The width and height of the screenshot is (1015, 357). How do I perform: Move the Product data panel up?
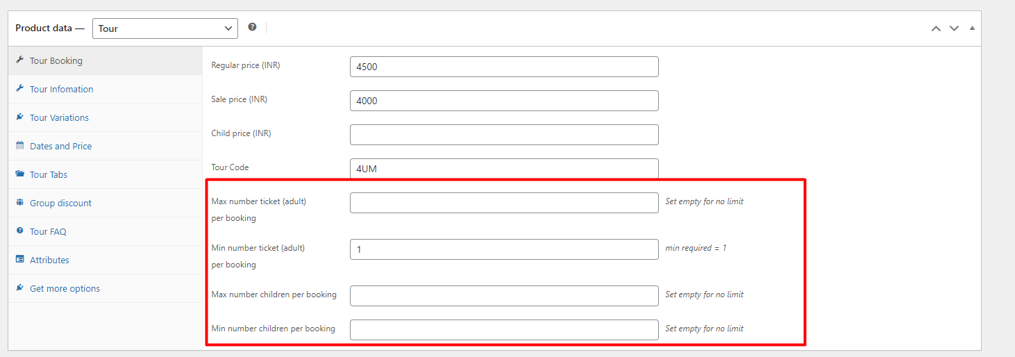pyautogui.click(x=936, y=28)
